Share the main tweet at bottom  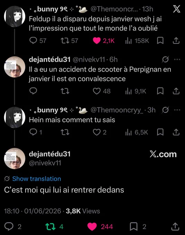click(175, 227)
